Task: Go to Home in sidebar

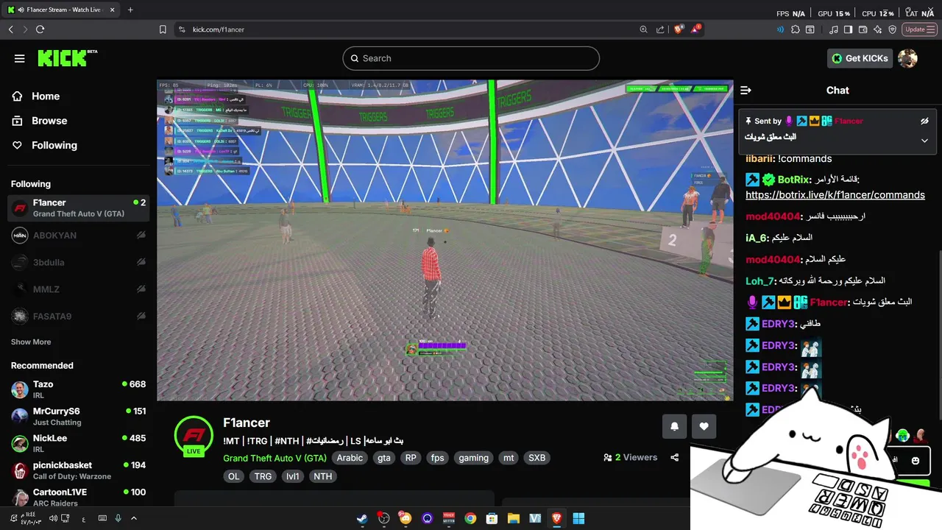Action: pos(45,96)
